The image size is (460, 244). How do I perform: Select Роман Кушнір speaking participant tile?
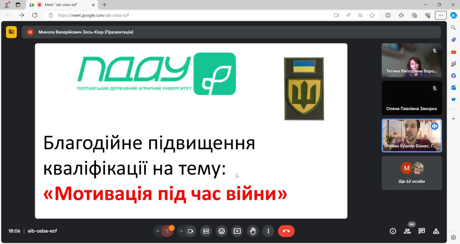pyautogui.click(x=411, y=136)
